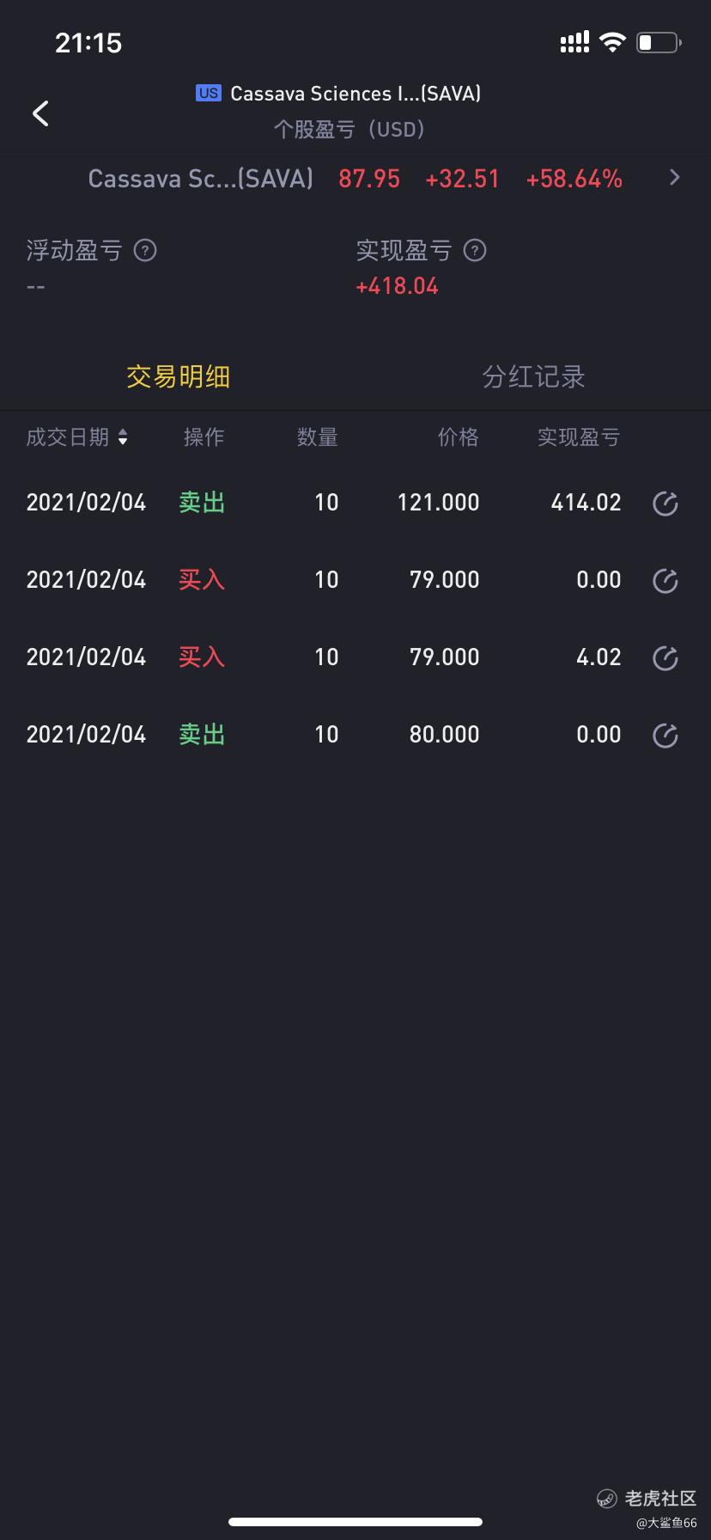
Task: Tap the Cassava Sciences page title
Action: (x=355, y=94)
